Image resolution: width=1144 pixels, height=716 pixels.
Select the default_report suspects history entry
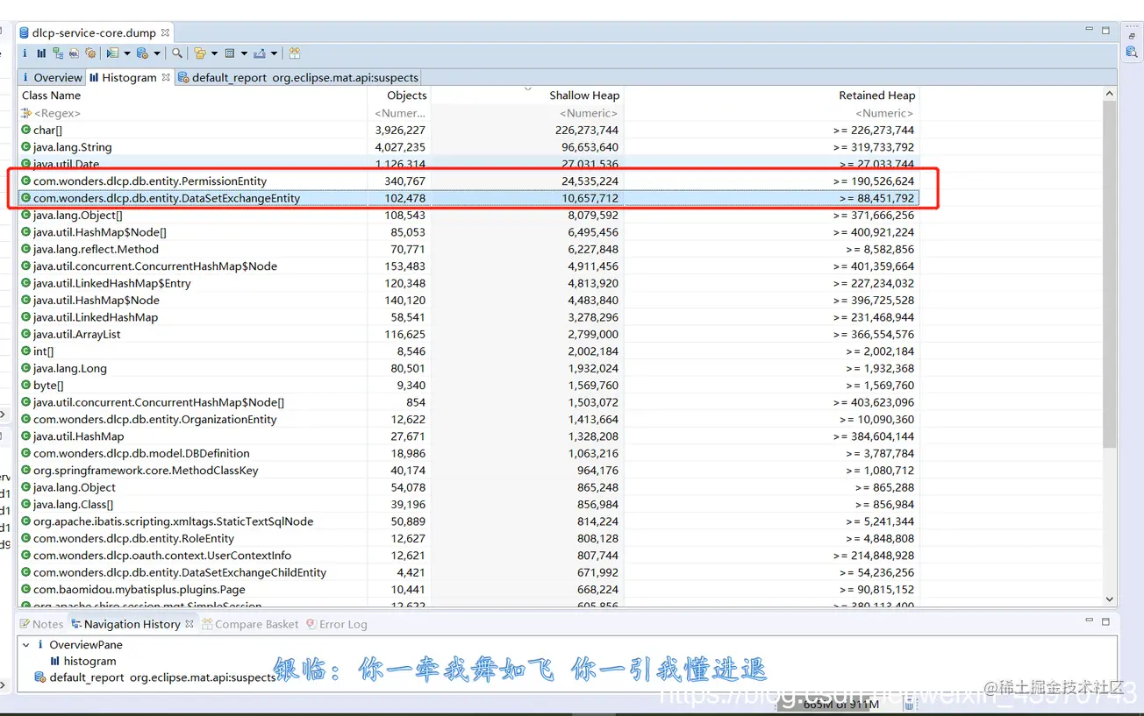click(162, 677)
